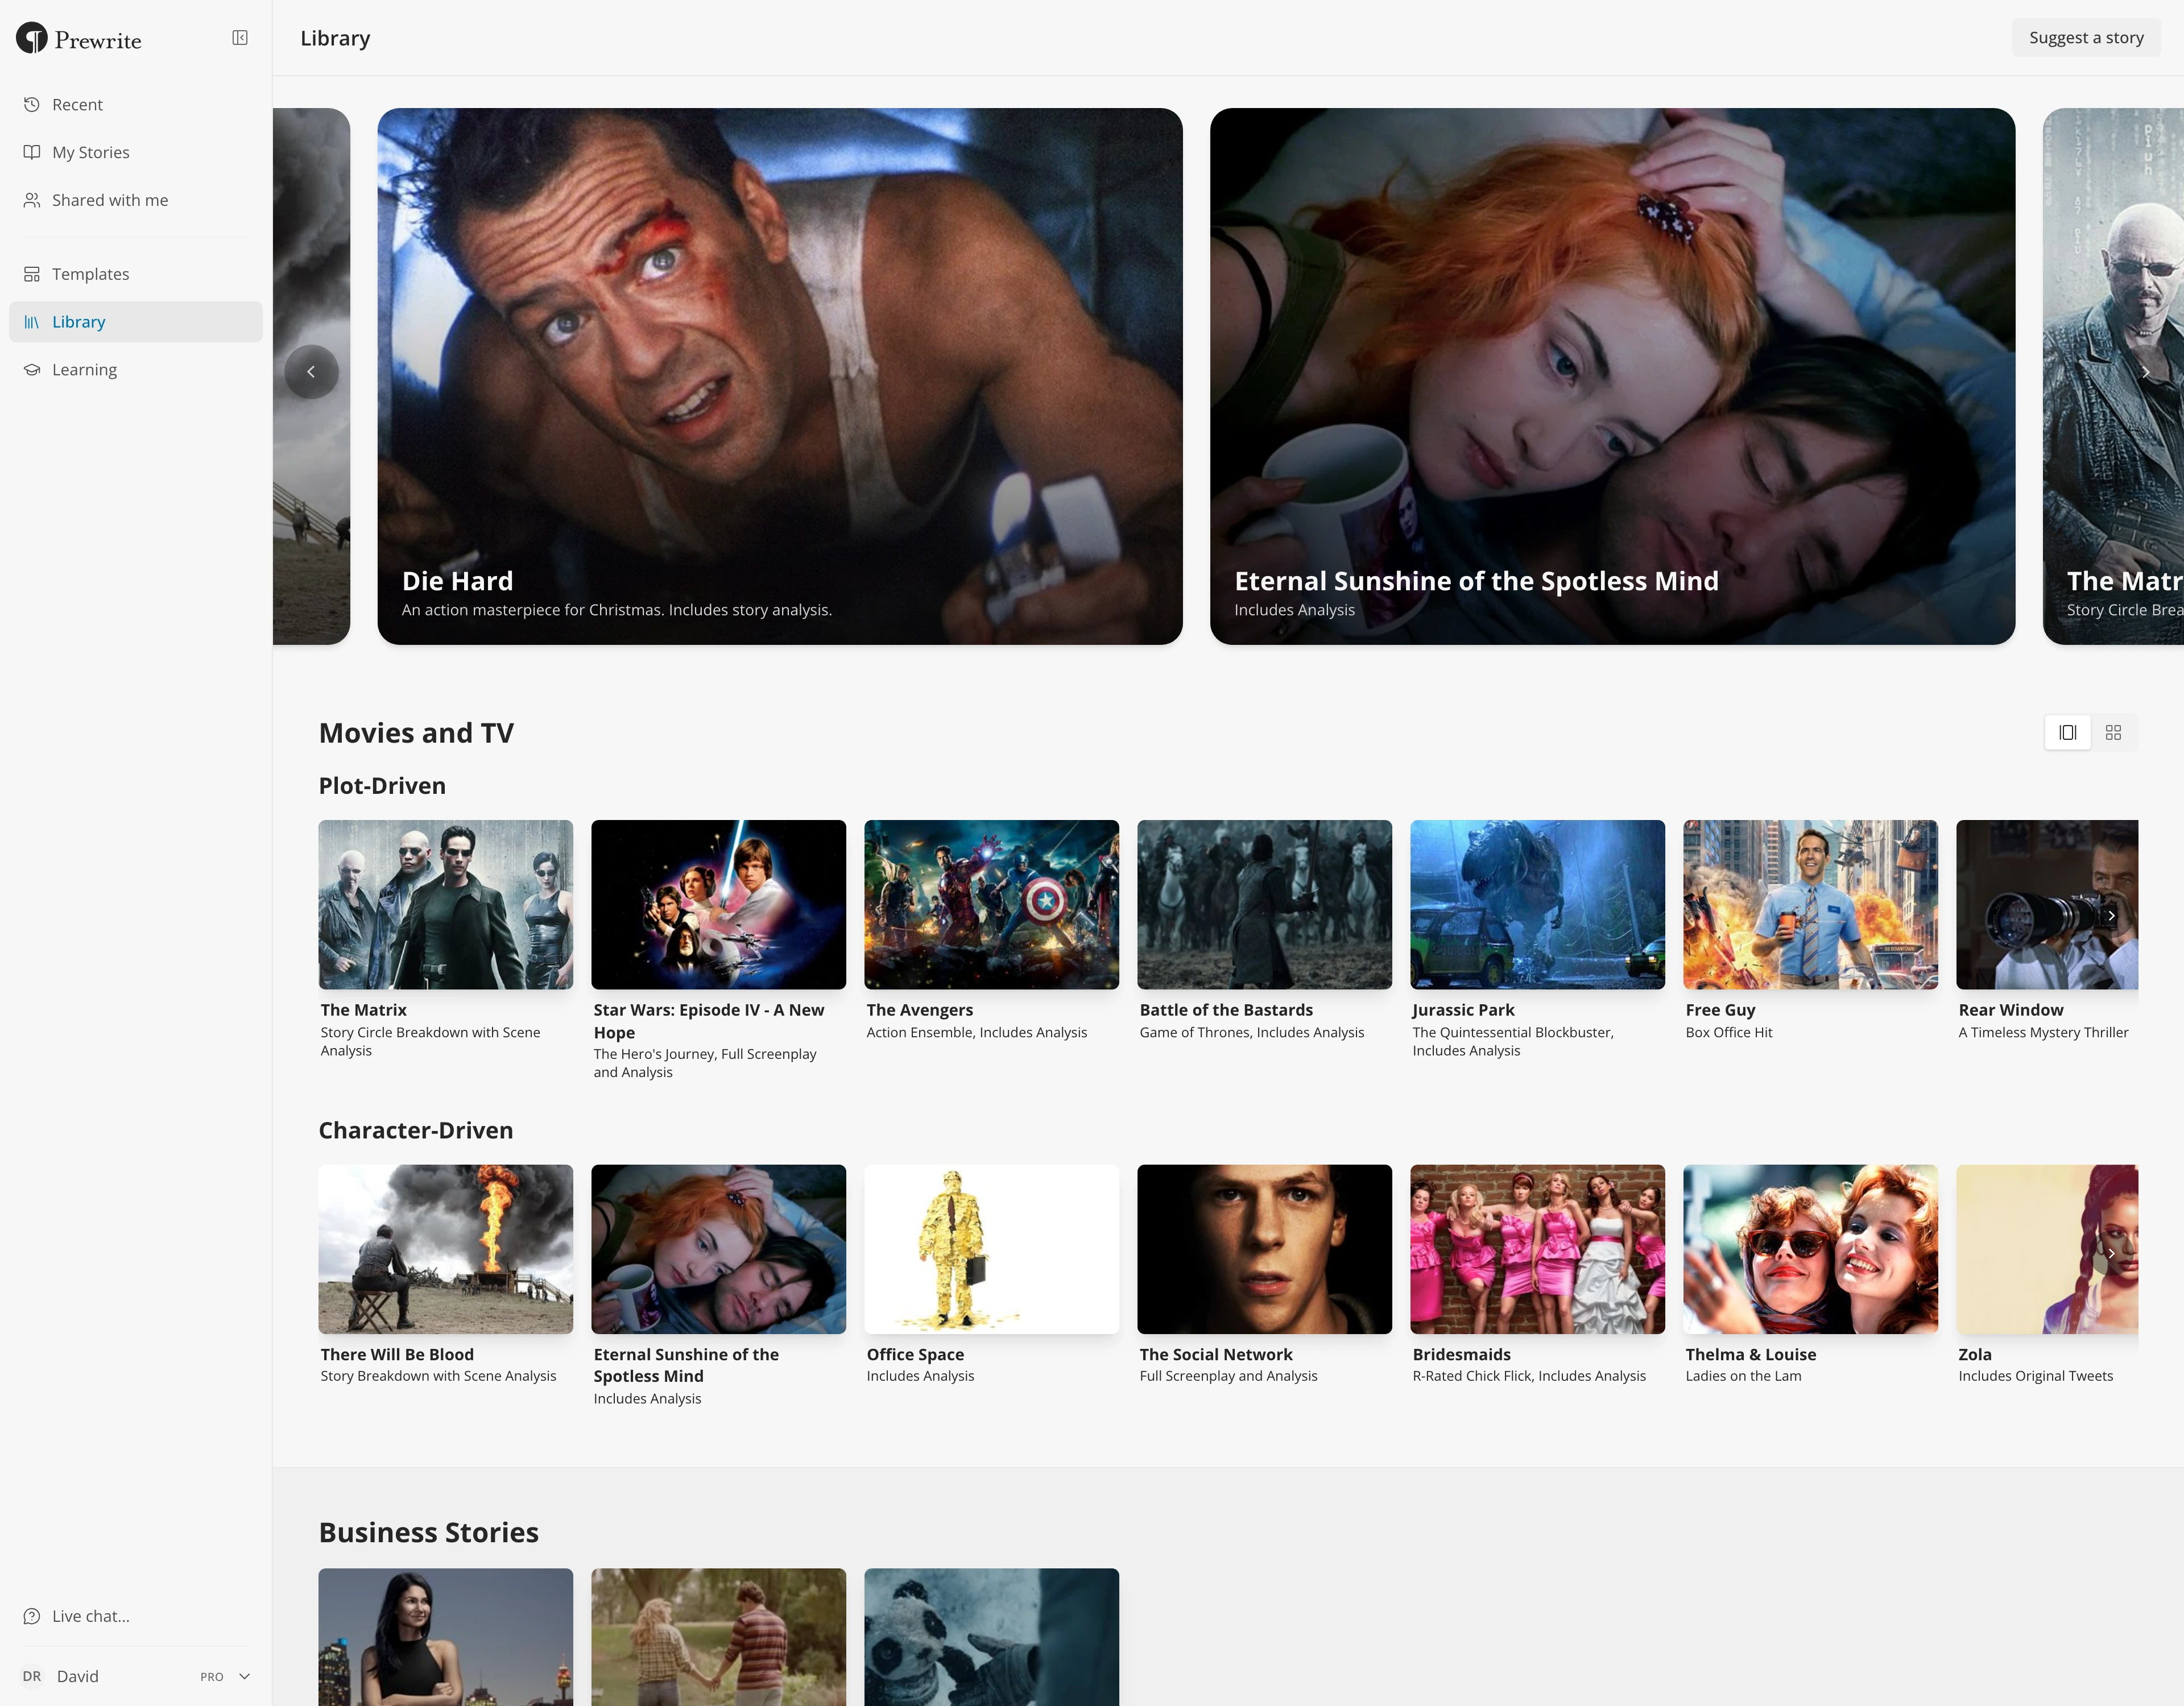The width and height of the screenshot is (2184, 1706).
Task: Open the Eternal Sunshine featured banner
Action: coord(1612,376)
